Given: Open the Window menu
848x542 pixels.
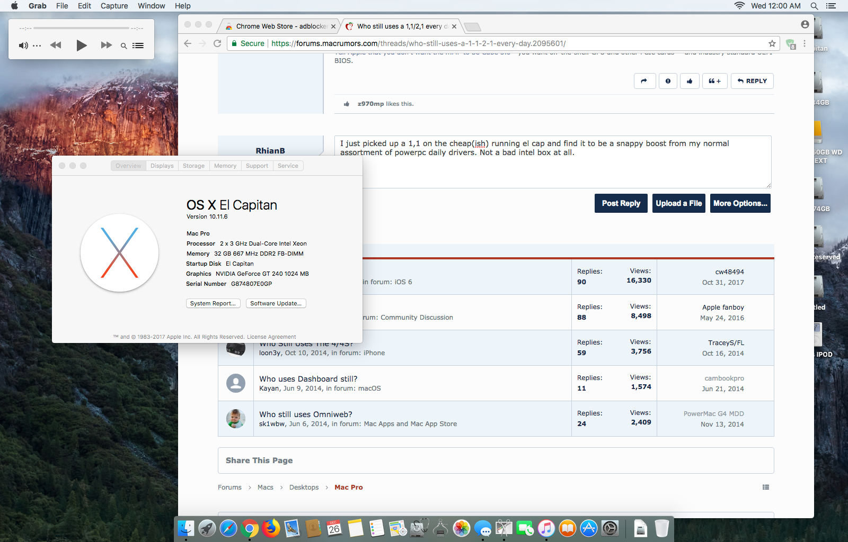Looking at the screenshot, I should click(x=152, y=6).
